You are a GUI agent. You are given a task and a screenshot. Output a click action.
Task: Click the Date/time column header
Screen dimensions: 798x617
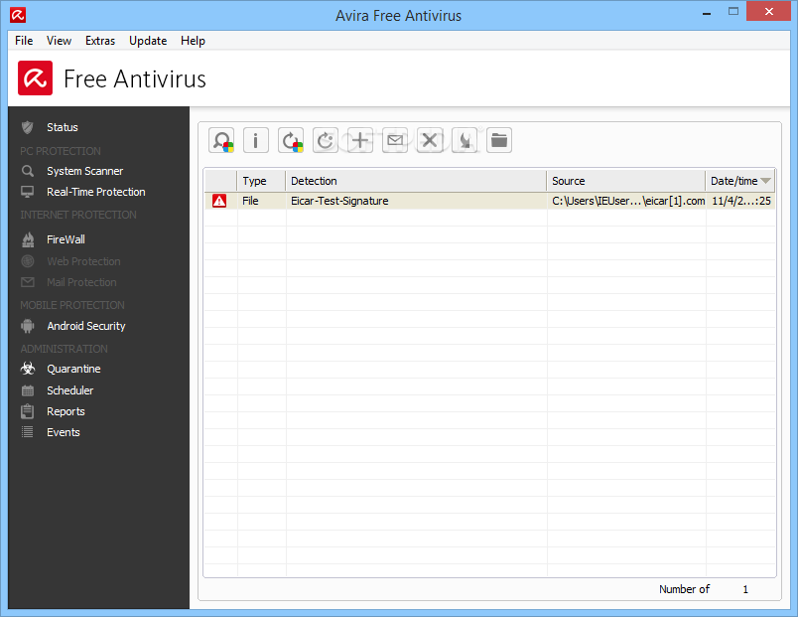coord(740,181)
